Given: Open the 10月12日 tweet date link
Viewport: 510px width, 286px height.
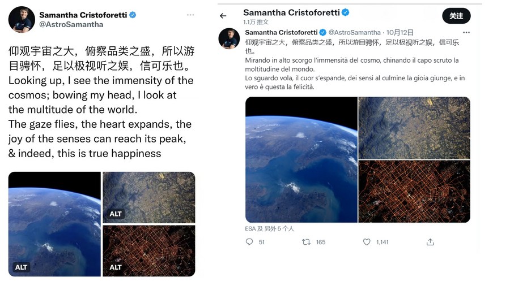Looking at the screenshot, I should tap(401, 33).
